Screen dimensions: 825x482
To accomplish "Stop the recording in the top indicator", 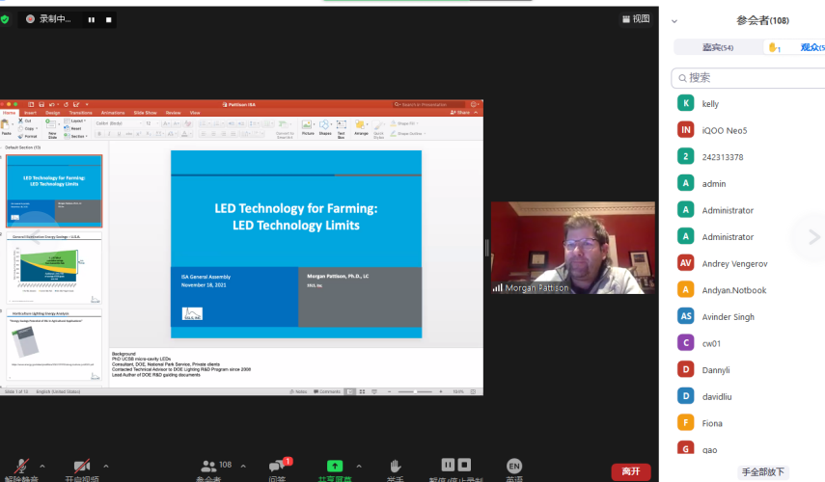I will click(108, 19).
